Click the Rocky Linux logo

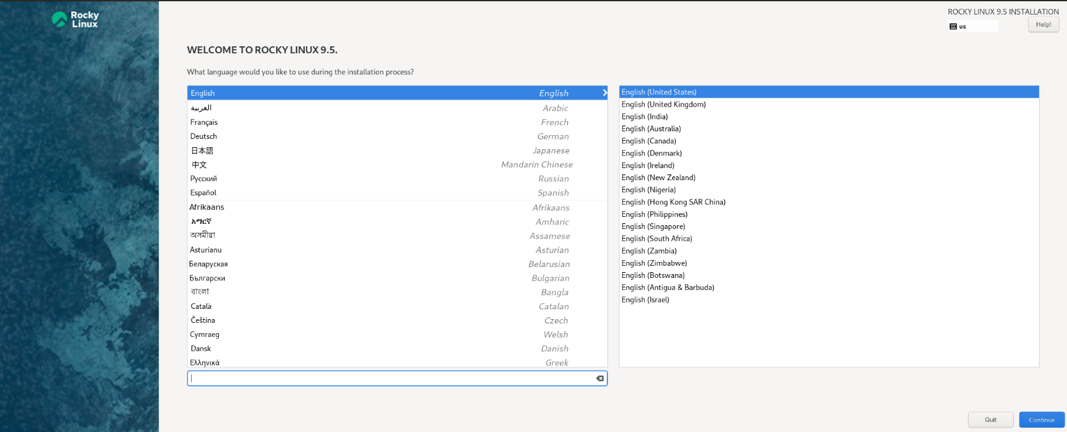(x=76, y=20)
